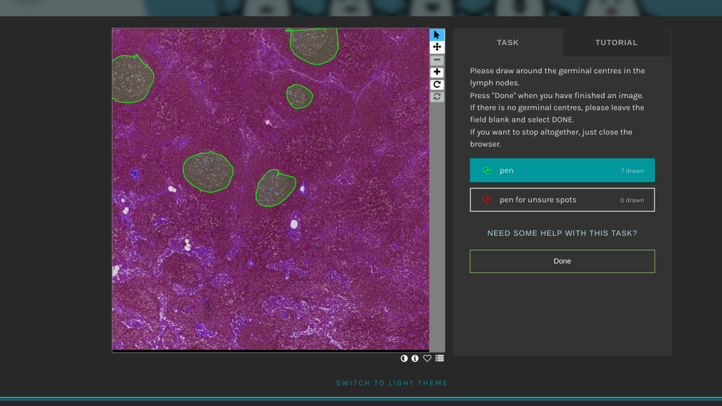Click the zoom out minus icon
The width and height of the screenshot is (722, 406).
pyautogui.click(x=437, y=60)
